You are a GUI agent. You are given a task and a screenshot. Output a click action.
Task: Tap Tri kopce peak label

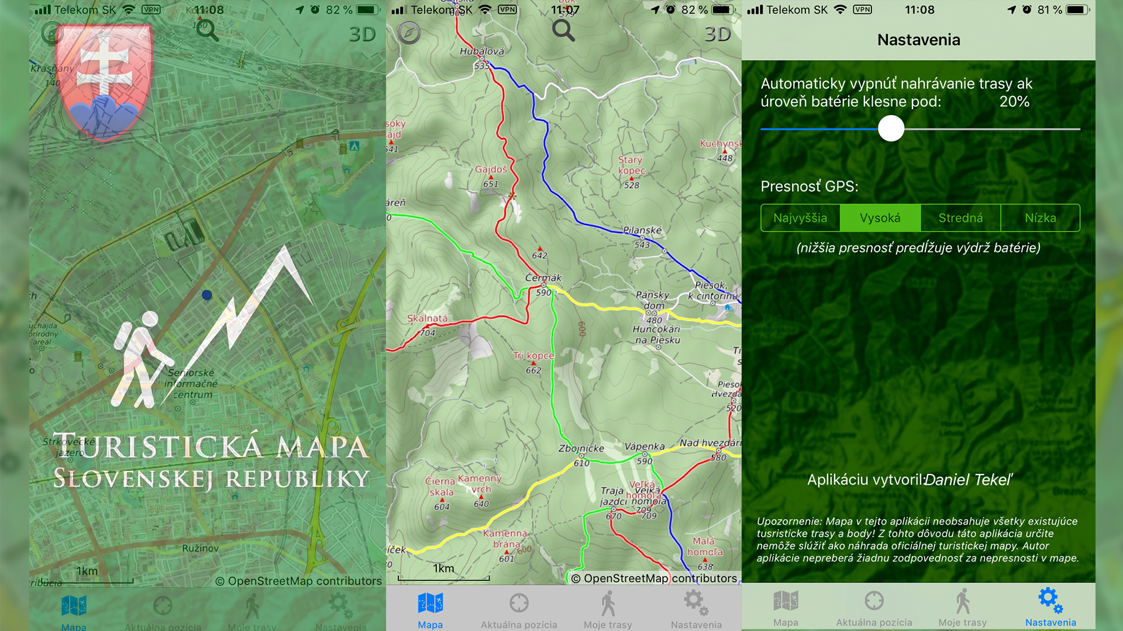tap(533, 355)
